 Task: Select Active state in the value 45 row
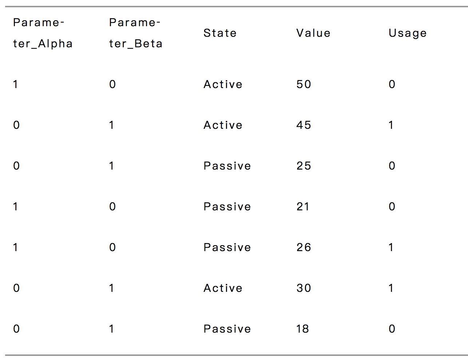pos(223,125)
